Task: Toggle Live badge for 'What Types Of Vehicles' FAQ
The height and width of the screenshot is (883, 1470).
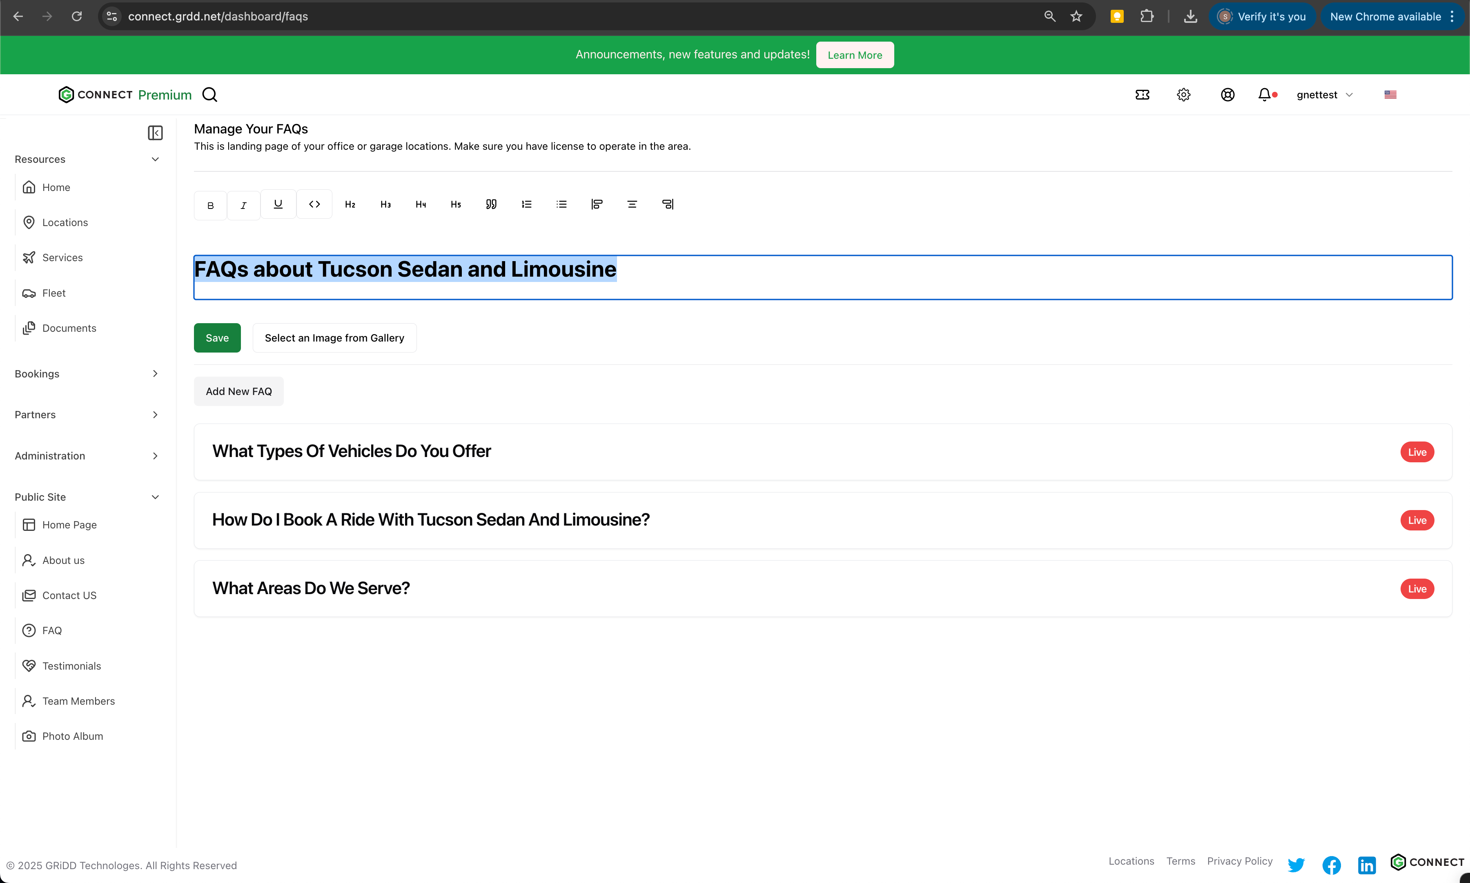Action: [x=1417, y=452]
